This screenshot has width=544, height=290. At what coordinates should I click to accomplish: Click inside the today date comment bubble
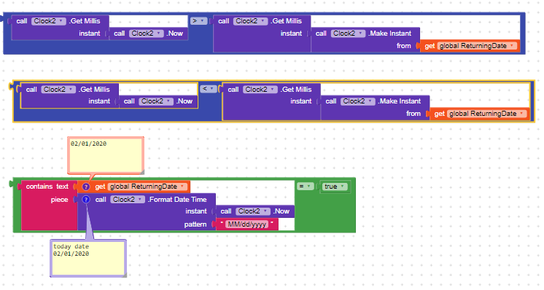[88, 258]
